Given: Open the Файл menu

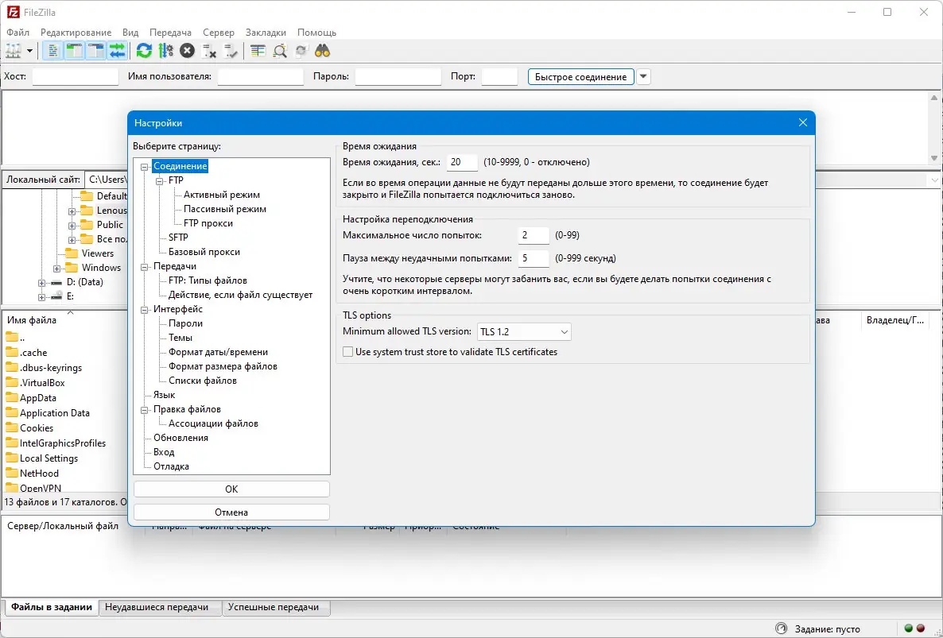Looking at the screenshot, I should tap(17, 33).
